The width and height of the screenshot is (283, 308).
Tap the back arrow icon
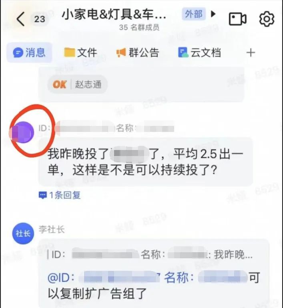click(x=20, y=19)
